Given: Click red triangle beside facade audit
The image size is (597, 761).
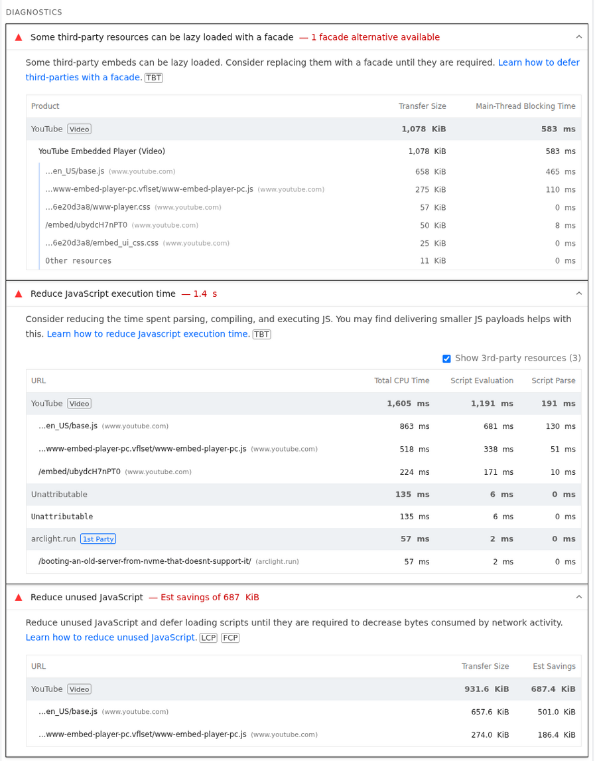Looking at the screenshot, I should (19, 38).
